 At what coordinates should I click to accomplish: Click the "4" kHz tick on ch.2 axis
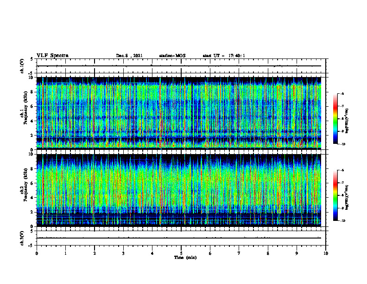point(33,198)
